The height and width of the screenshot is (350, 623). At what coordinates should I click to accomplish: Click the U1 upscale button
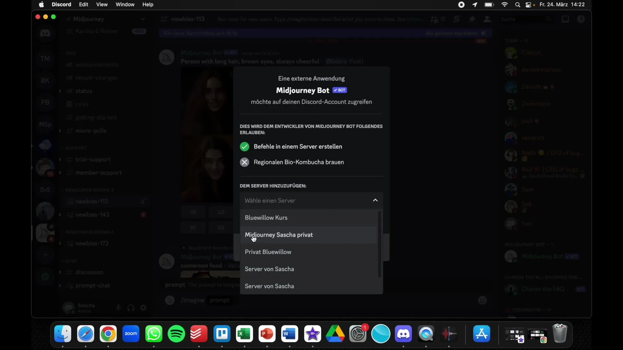(193, 212)
